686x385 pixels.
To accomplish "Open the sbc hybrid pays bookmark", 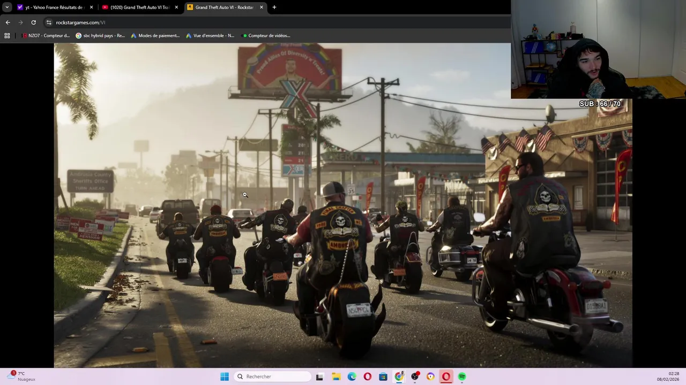I will 100,36.
